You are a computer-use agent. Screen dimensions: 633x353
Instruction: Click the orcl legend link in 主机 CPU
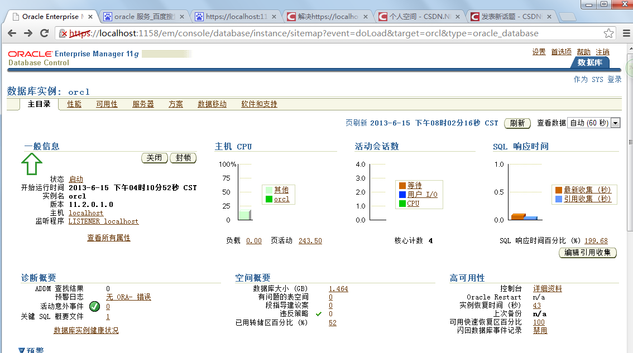pos(282,199)
